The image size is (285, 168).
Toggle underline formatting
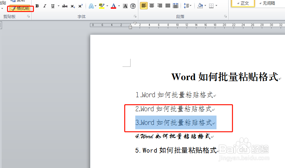[x=53, y=6]
